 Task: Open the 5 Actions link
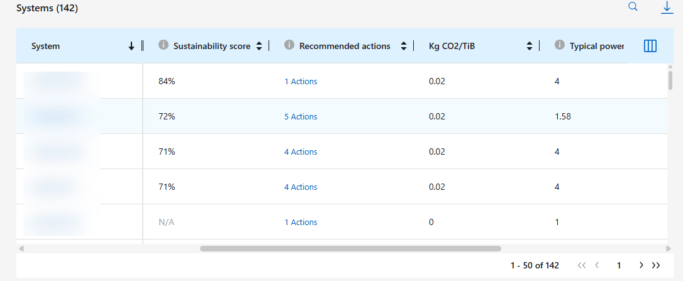point(301,116)
